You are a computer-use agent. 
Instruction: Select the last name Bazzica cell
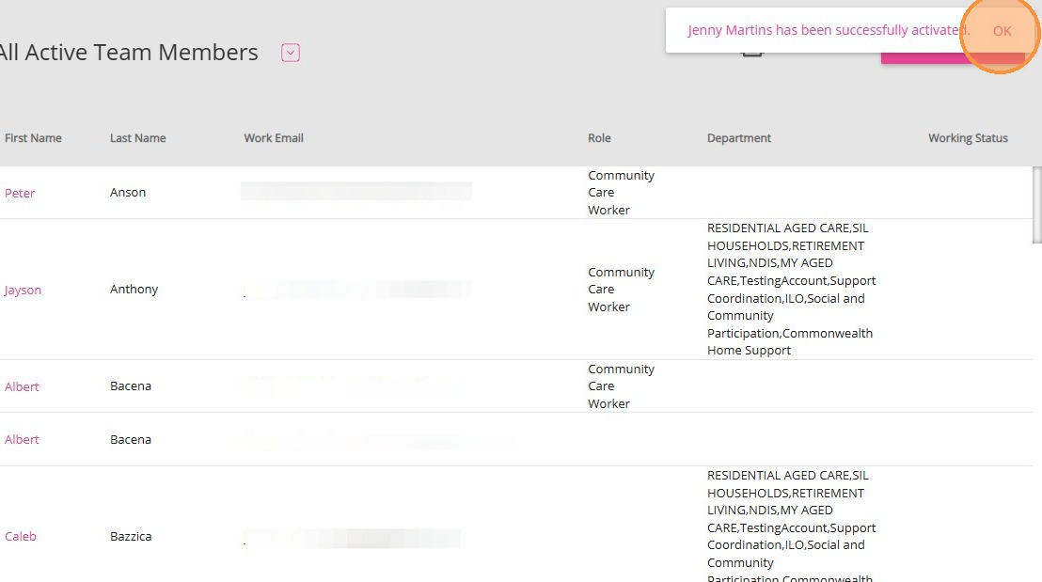pos(131,536)
